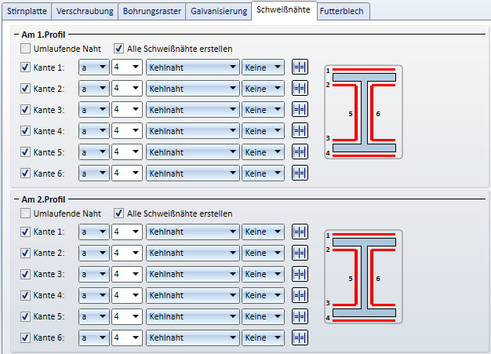Click the weld symbol icon for Kante 1 in 1.Profil
This screenshot has width=491, height=354.
(x=300, y=68)
